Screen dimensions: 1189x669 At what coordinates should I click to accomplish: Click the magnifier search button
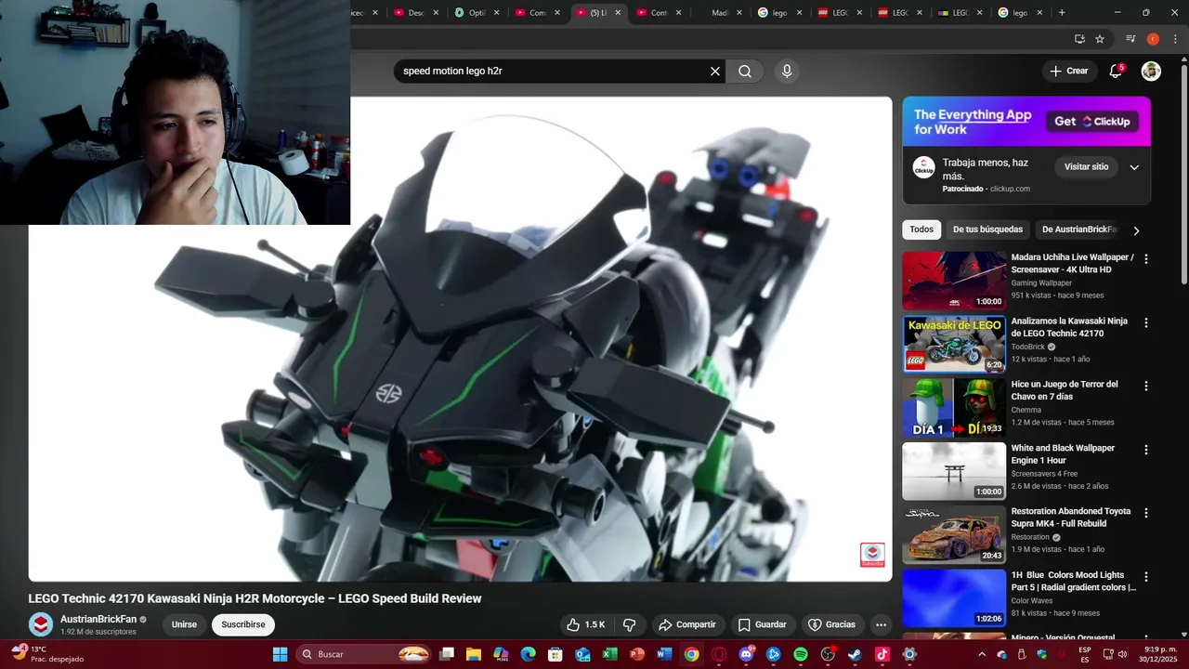coord(745,72)
